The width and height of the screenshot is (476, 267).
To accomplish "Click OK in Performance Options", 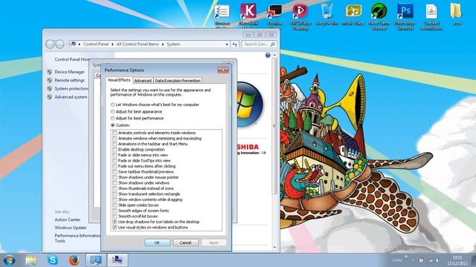I will [157, 243].
